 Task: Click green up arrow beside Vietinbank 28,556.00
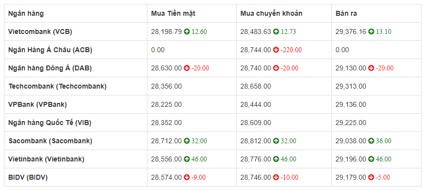click(187, 159)
